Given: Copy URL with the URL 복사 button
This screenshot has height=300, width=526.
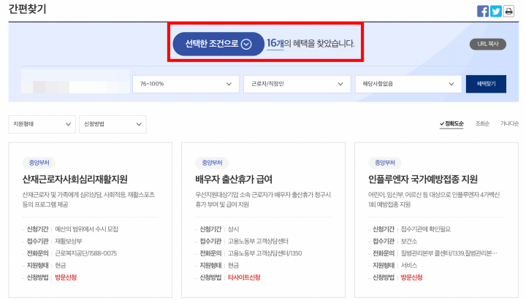Looking at the screenshot, I should 488,44.
